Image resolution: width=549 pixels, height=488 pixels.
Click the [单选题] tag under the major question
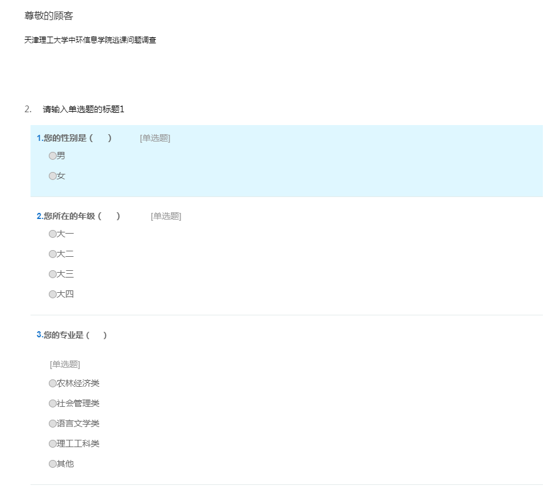pos(65,365)
